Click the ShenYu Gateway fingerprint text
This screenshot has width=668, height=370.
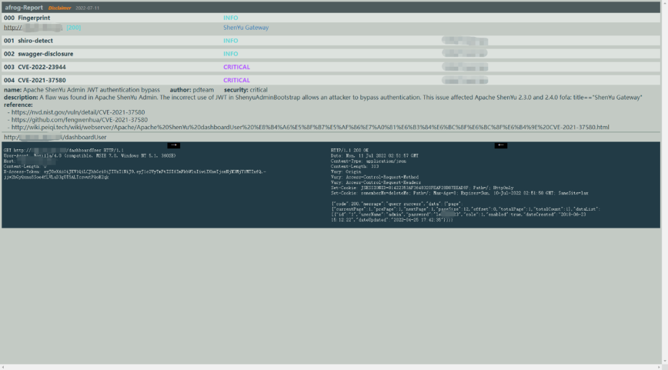point(246,28)
